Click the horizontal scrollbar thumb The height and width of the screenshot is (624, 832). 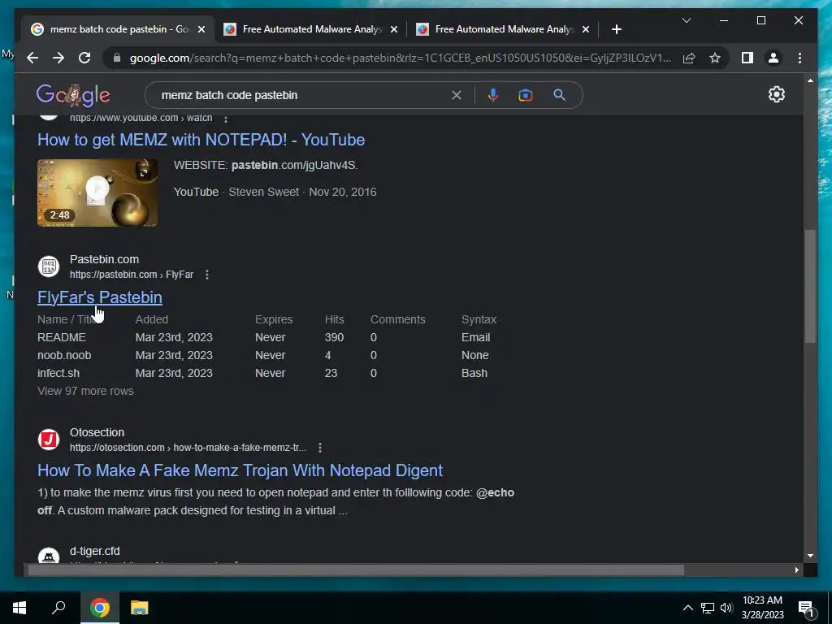click(x=356, y=570)
